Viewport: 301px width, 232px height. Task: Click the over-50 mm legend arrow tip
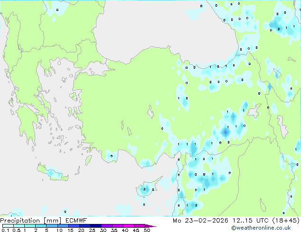pyautogui.click(x=150, y=226)
